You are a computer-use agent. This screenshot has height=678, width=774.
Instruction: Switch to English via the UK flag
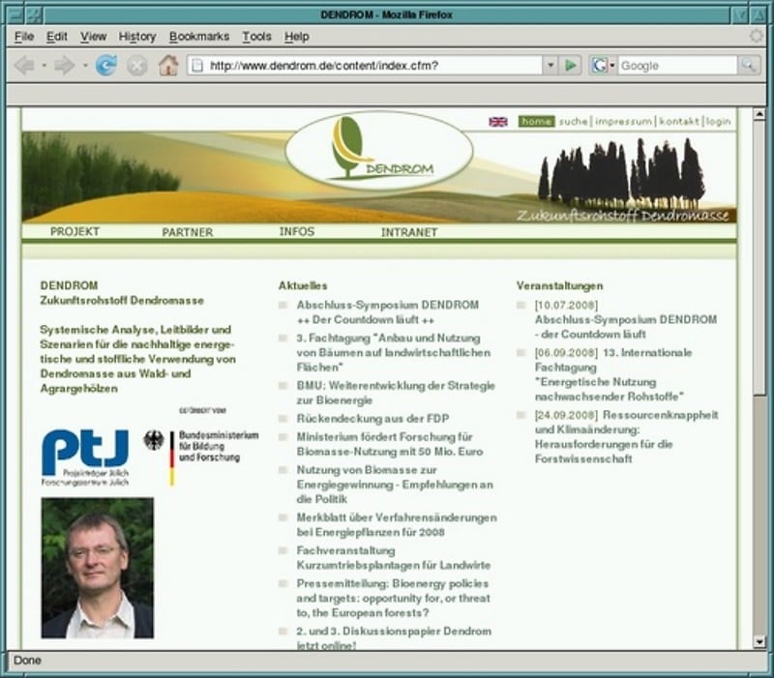(x=497, y=122)
